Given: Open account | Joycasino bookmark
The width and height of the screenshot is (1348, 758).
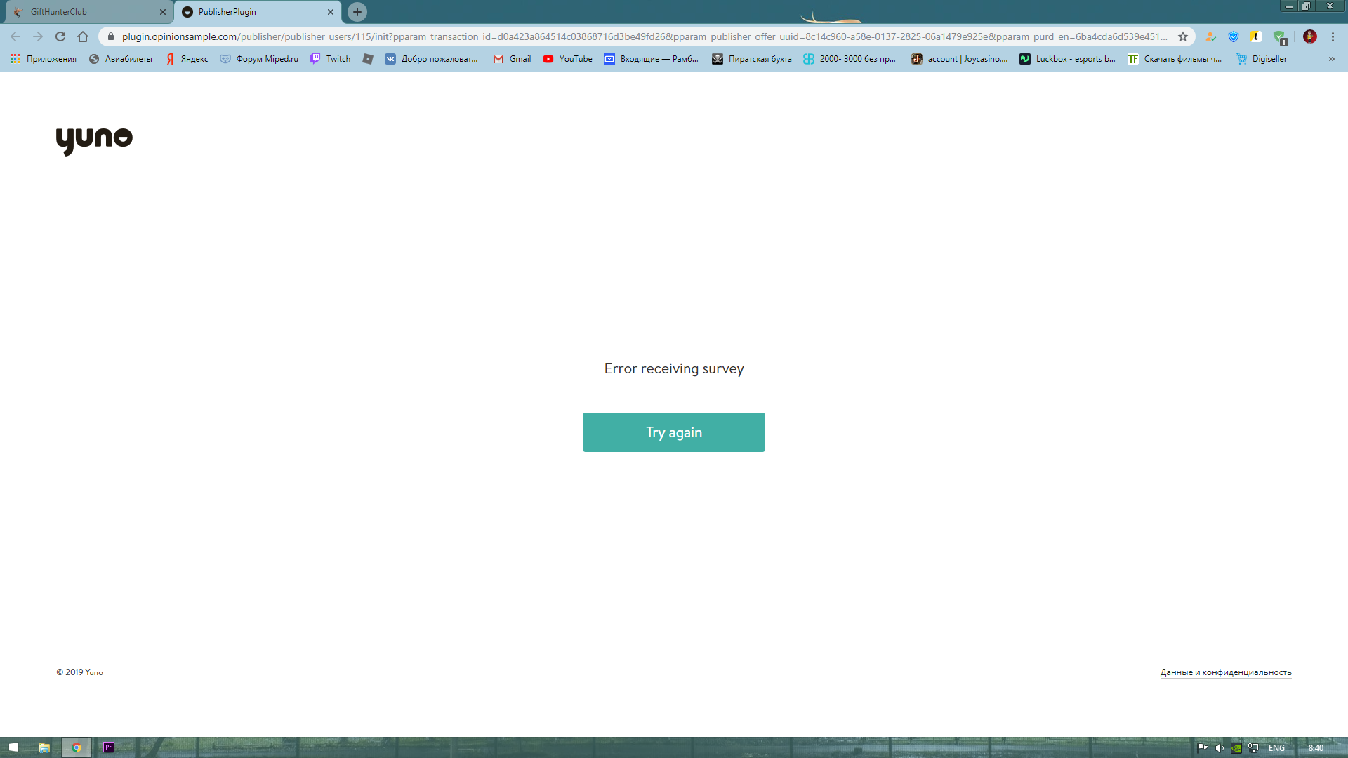Looking at the screenshot, I should coord(960,59).
